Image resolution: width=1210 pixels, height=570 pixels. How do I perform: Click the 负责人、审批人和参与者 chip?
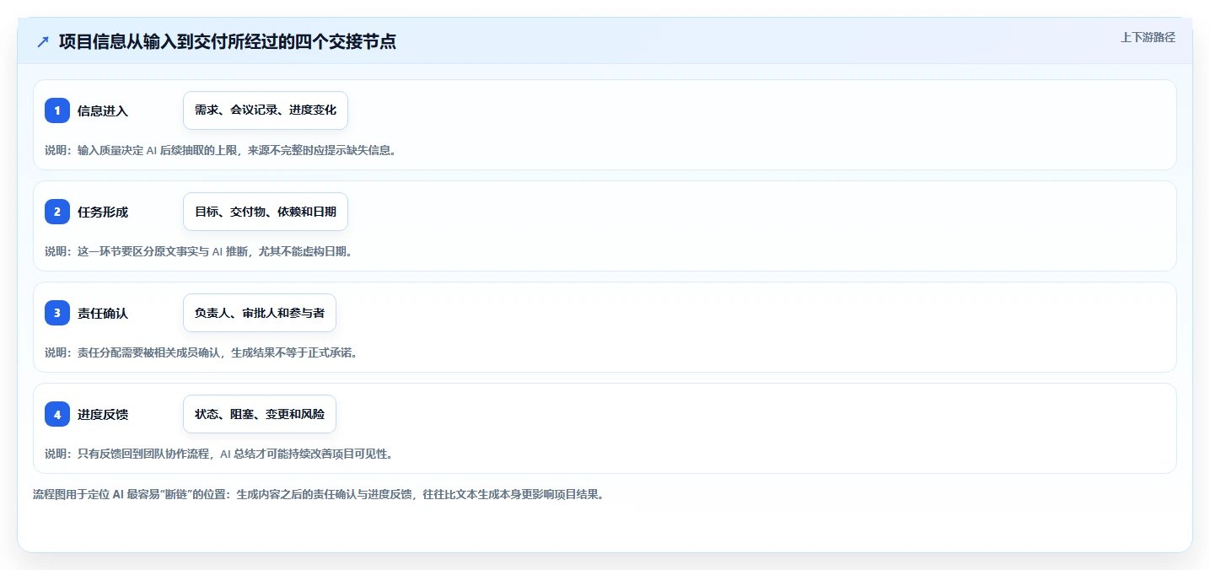(260, 313)
